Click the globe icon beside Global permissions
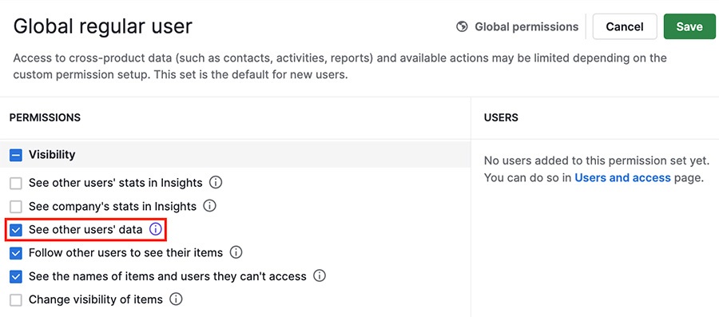The image size is (719, 317). [x=462, y=27]
